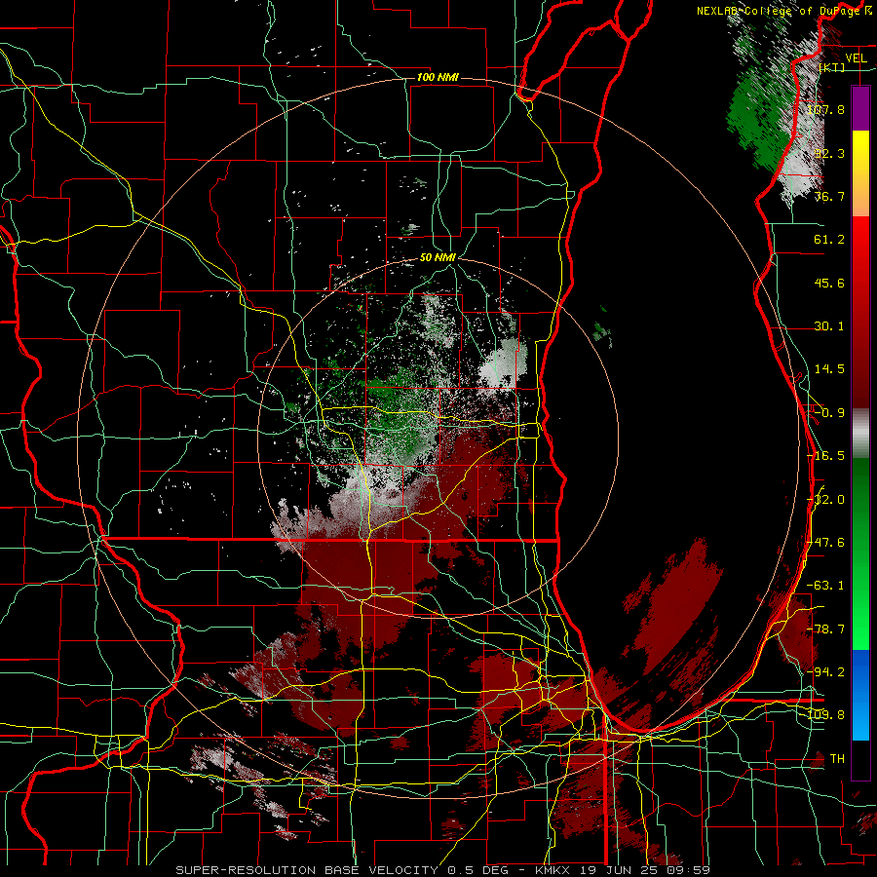Click the purple segment of the velocity color bar
The height and width of the screenshot is (877, 877).
860,108
